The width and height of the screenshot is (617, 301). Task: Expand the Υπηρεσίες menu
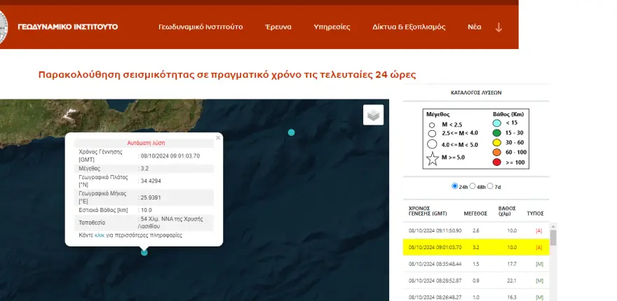[332, 27]
